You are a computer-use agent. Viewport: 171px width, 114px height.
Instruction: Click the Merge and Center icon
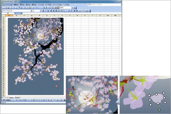[x=58, y=11]
